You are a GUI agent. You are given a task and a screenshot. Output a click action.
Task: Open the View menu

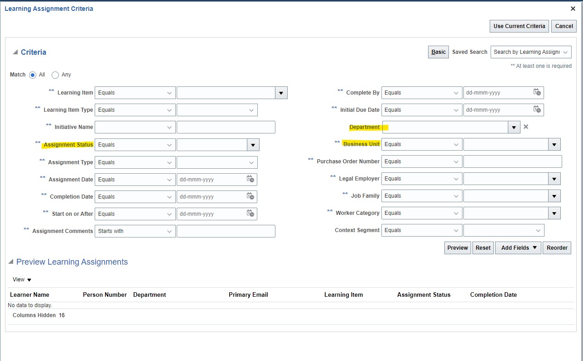point(21,279)
